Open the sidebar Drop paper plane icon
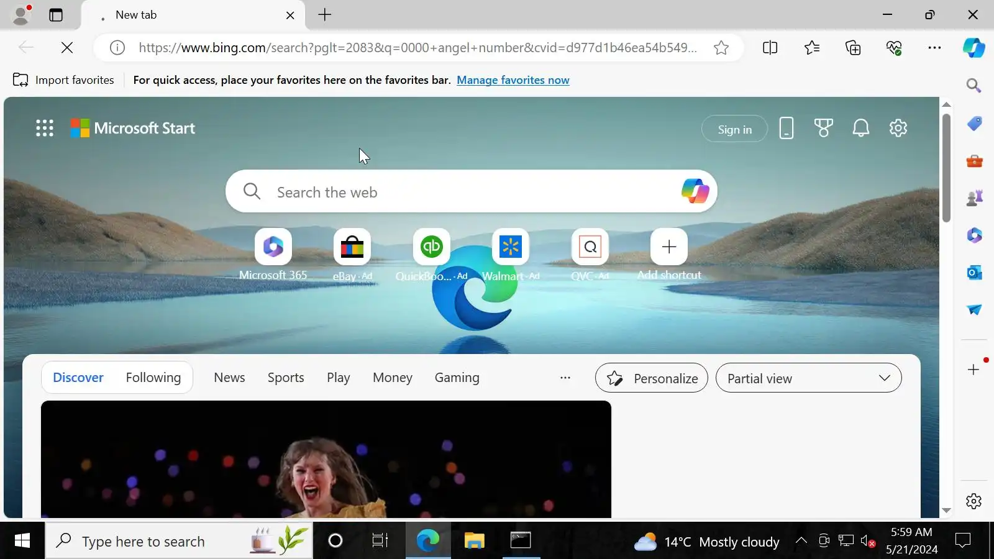Image resolution: width=994 pixels, height=559 pixels. click(974, 310)
